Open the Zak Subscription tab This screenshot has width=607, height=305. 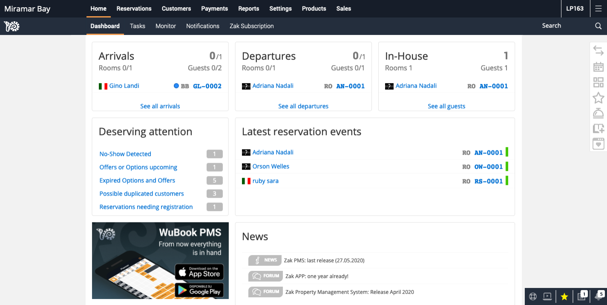(251, 26)
